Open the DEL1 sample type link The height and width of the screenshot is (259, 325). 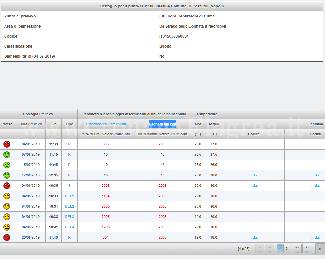[69, 196]
